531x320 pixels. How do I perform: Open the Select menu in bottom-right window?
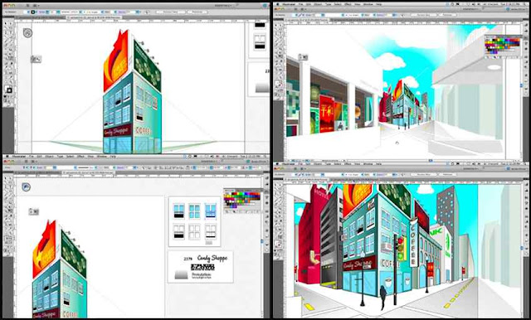[338, 163]
